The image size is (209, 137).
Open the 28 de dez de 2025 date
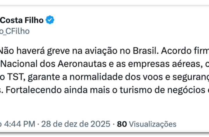click(x=75, y=124)
